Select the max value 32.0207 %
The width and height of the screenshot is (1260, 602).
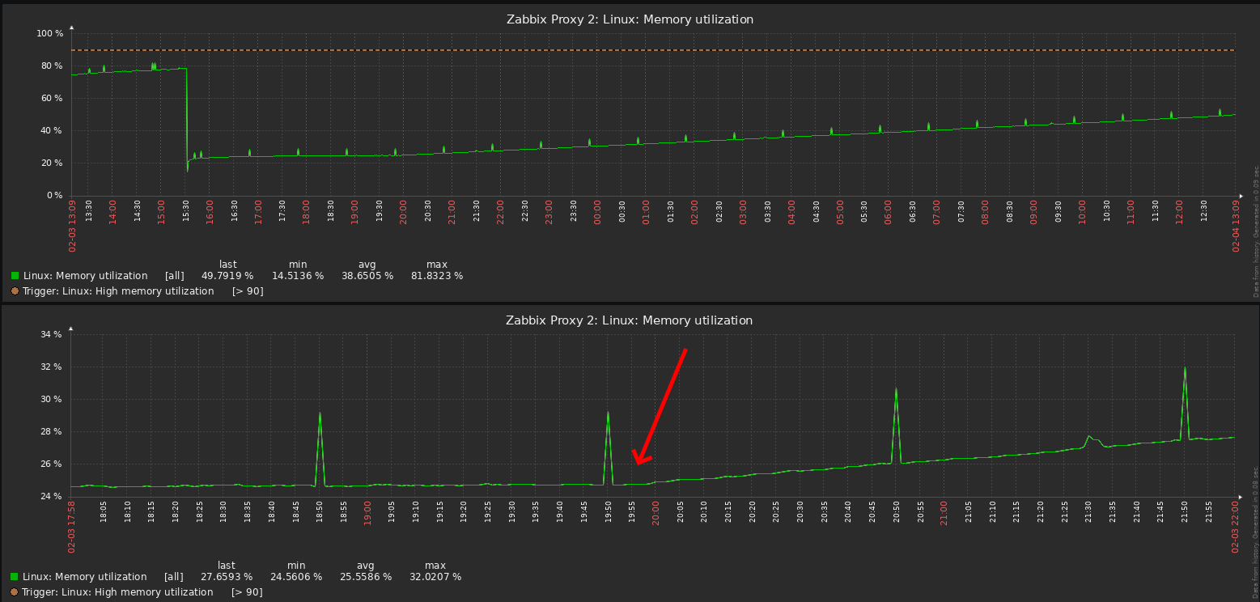coord(435,577)
